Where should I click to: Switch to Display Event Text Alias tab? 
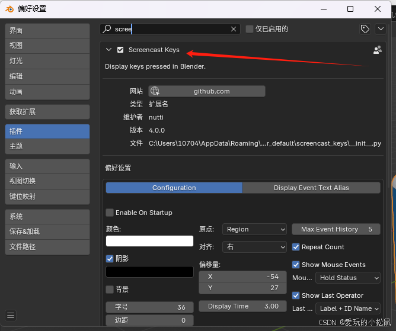[x=311, y=188]
